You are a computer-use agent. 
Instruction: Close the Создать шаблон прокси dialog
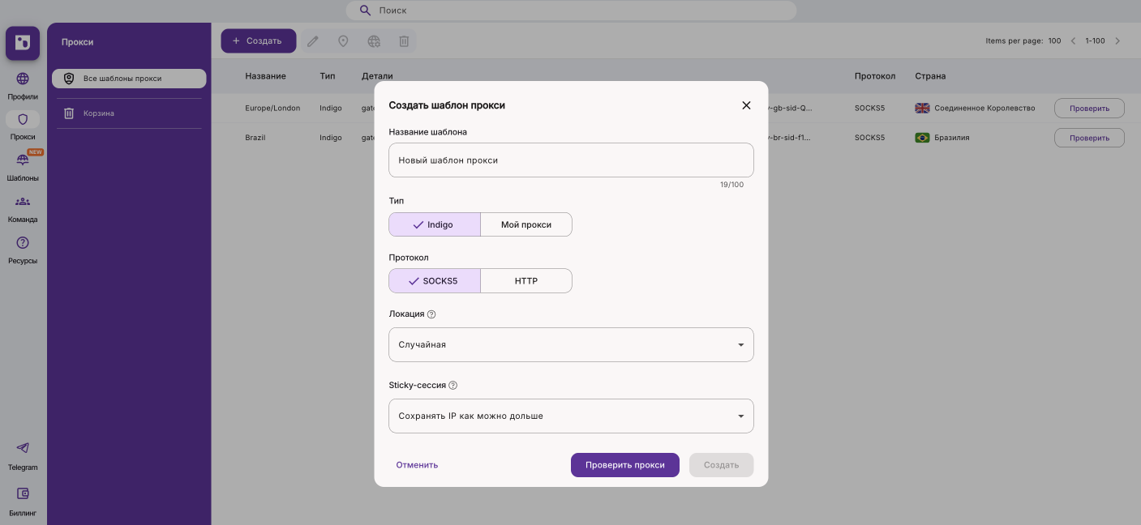tap(746, 105)
